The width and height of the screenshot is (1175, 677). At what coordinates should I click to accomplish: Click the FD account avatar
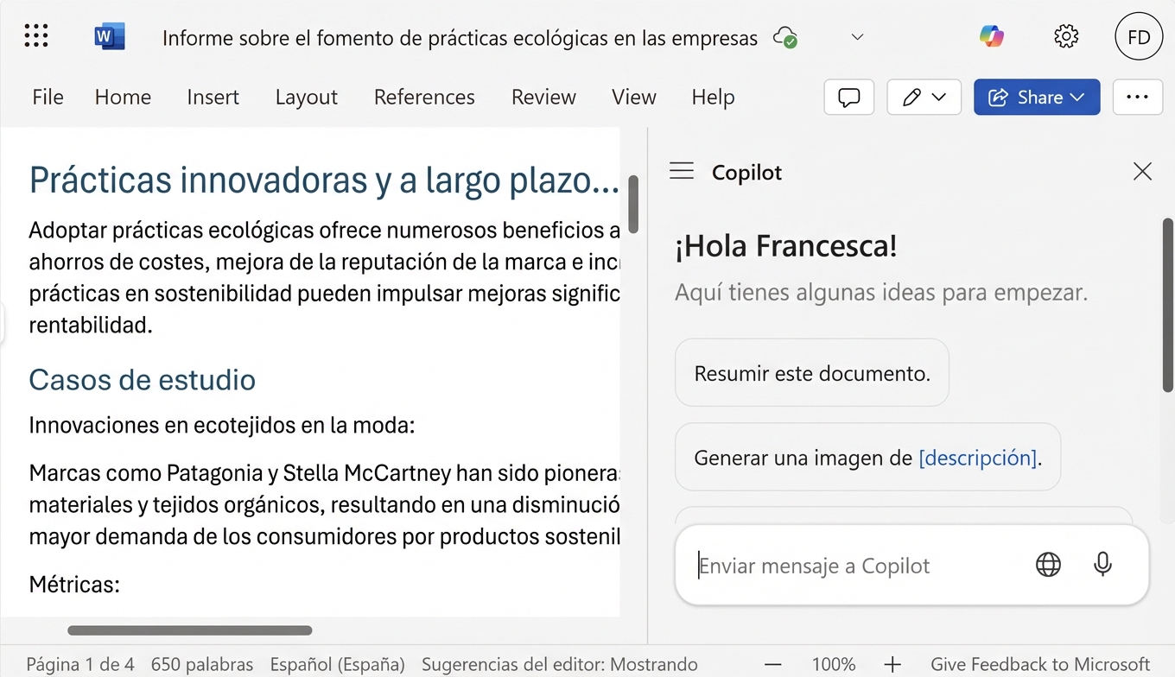(x=1138, y=36)
